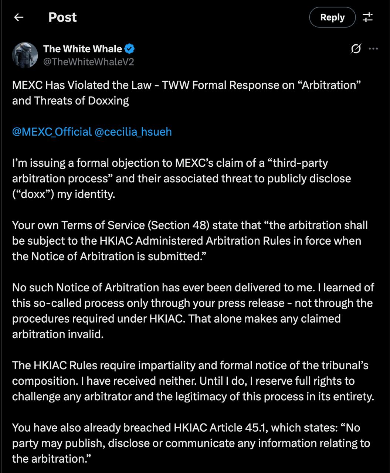The width and height of the screenshot is (390, 473).
Task: Click the Post page heading
Action: coord(62,17)
